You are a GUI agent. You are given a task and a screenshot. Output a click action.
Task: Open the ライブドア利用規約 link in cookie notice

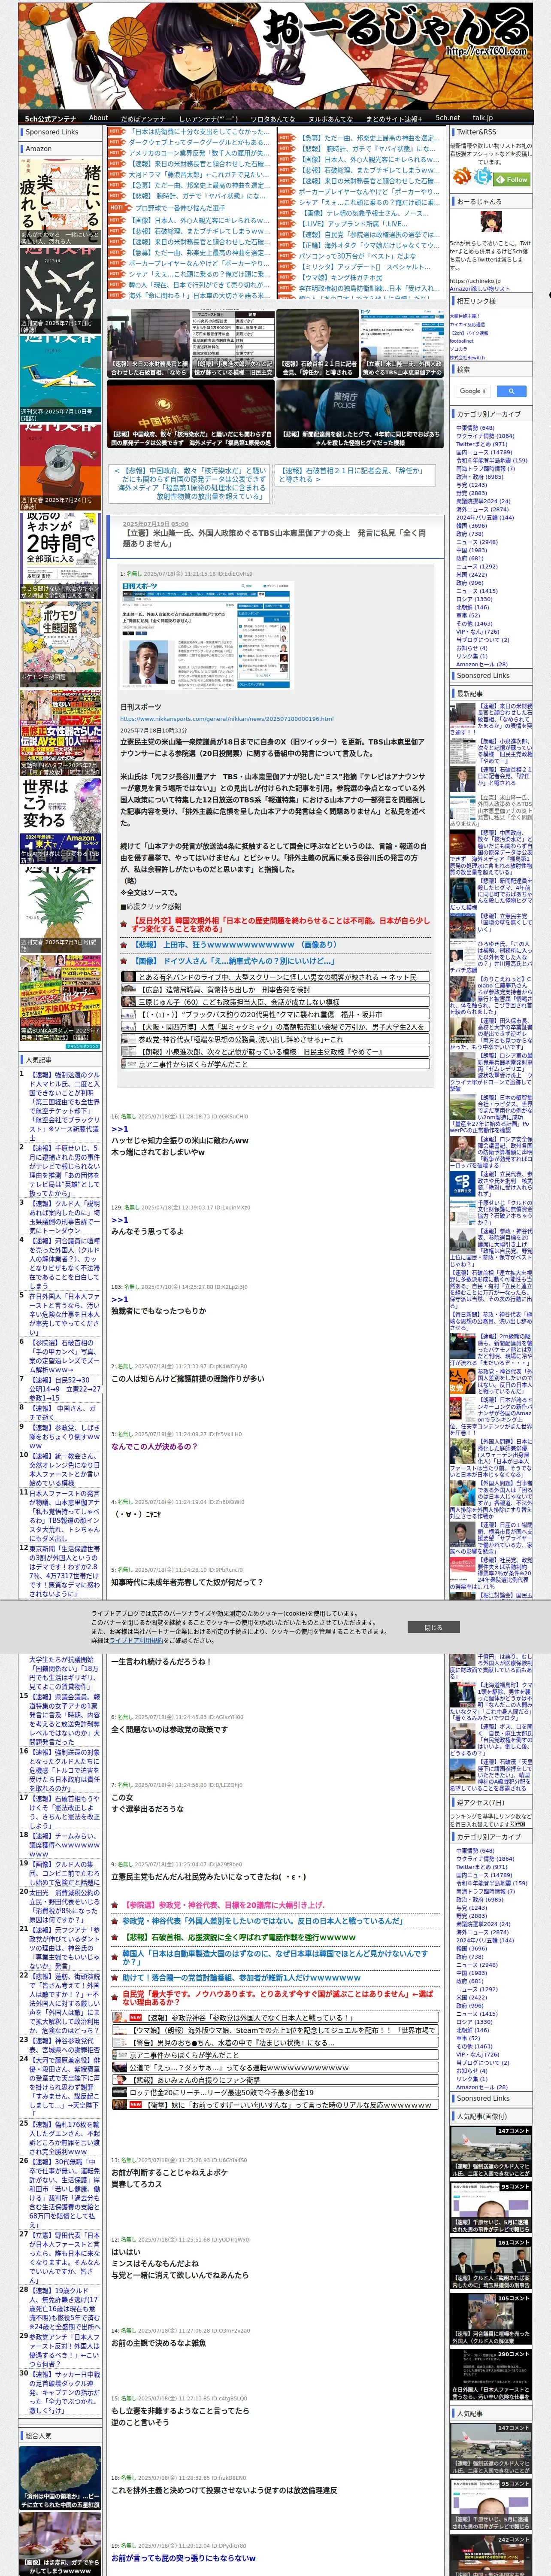[x=137, y=1640]
